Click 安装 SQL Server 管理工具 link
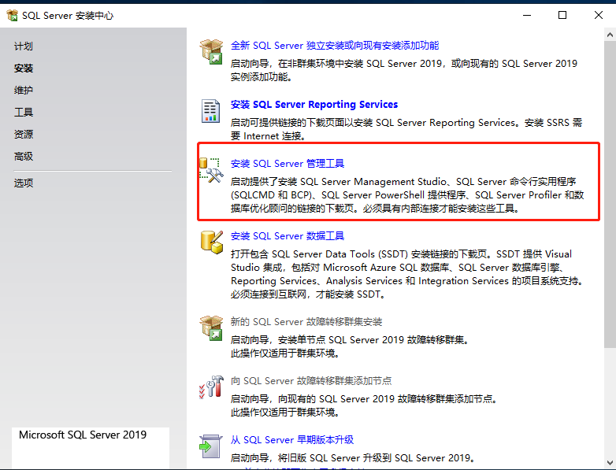616x470 pixels. tap(288, 163)
